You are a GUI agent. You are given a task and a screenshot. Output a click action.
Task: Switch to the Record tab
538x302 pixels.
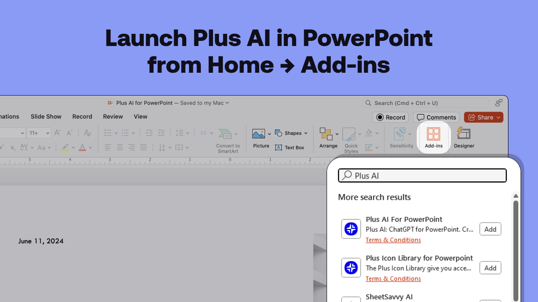[x=82, y=116]
